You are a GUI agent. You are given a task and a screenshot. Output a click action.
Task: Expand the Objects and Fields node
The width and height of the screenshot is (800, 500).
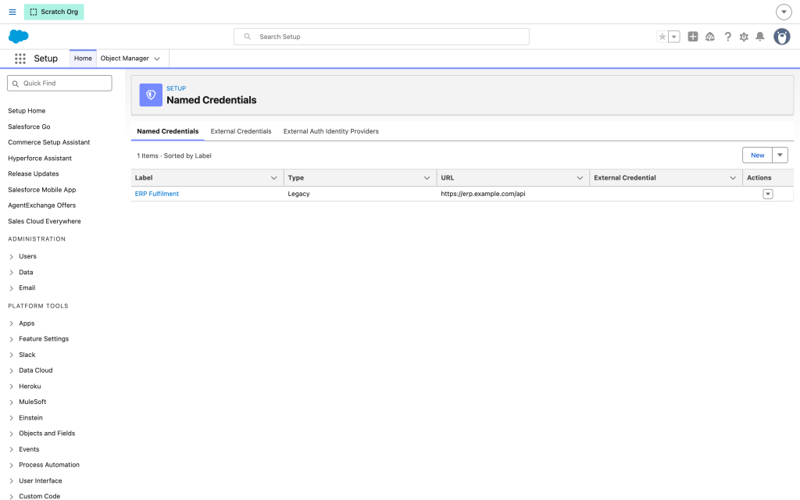[x=11, y=434]
